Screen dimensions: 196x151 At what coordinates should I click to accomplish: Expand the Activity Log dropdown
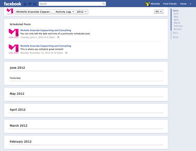(65, 12)
